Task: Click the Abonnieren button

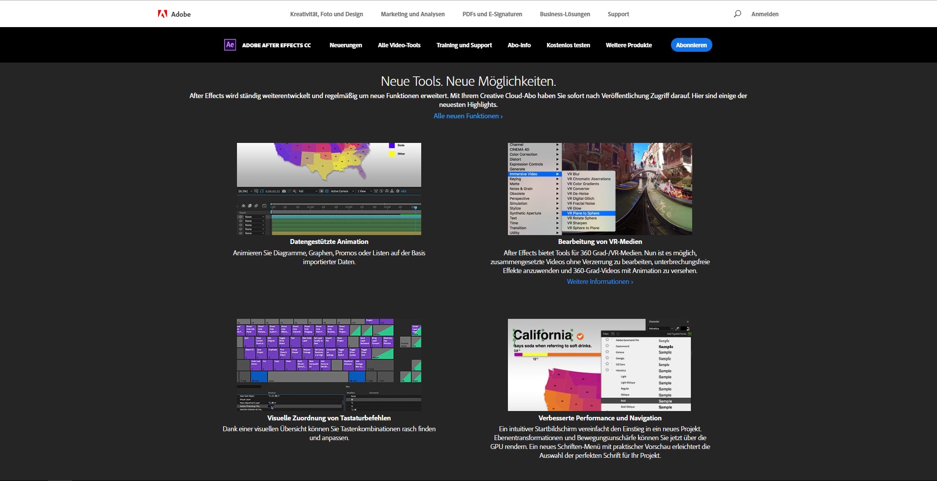Action: pos(691,45)
